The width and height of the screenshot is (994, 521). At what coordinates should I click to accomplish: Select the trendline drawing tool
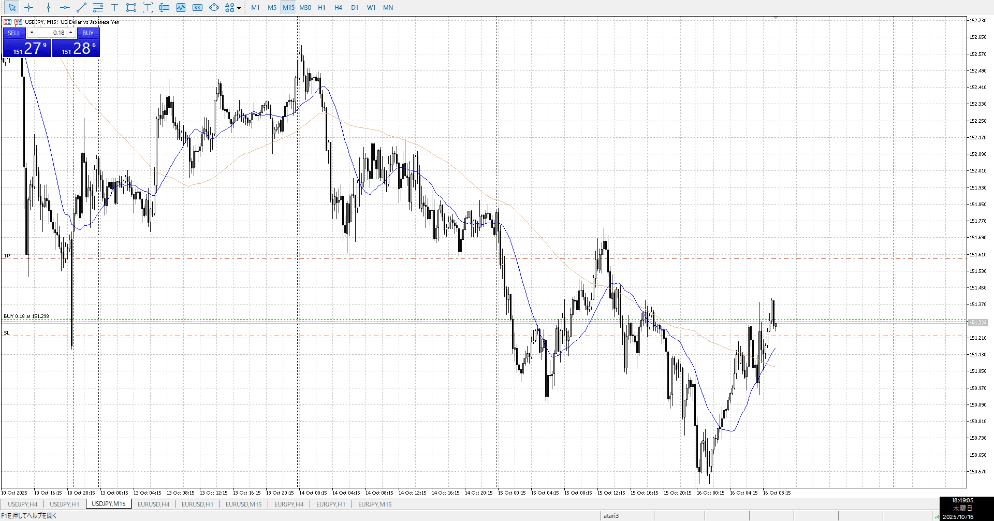tap(81, 7)
